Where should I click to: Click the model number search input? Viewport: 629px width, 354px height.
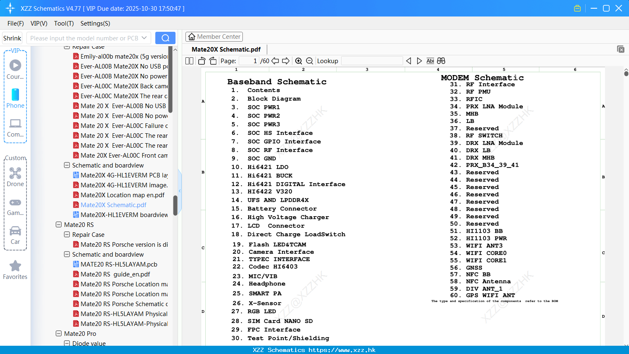(x=84, y=38)
